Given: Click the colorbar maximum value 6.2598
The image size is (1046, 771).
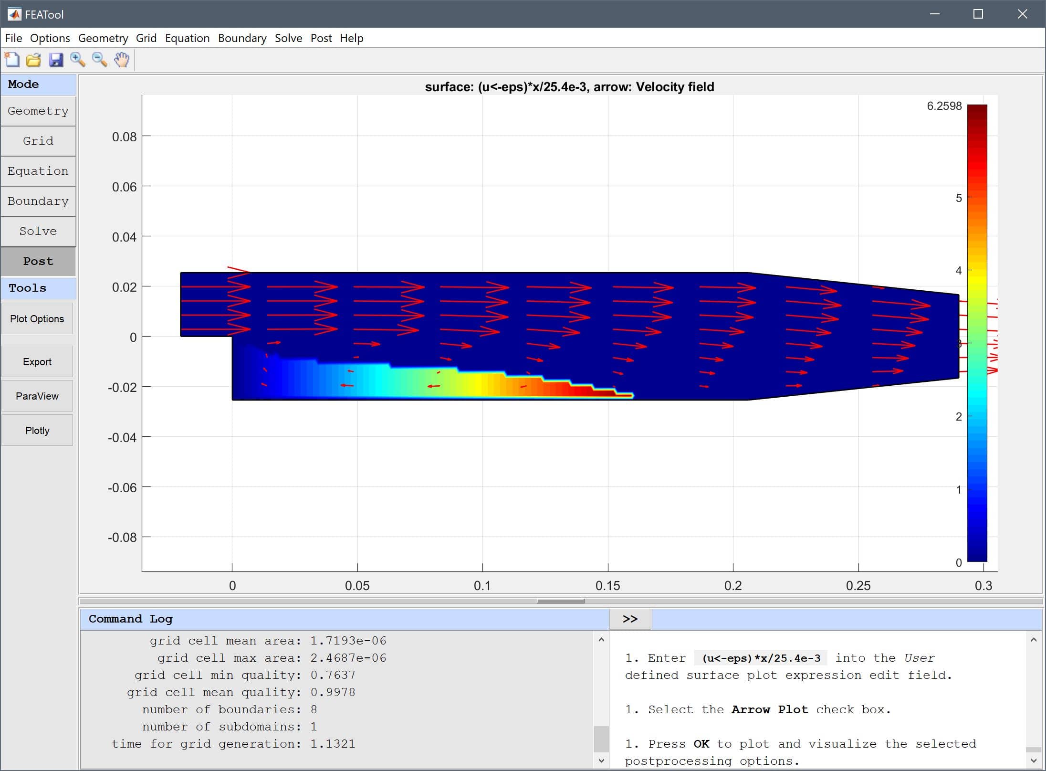Looking at the screenshot, I should (944, 106).
